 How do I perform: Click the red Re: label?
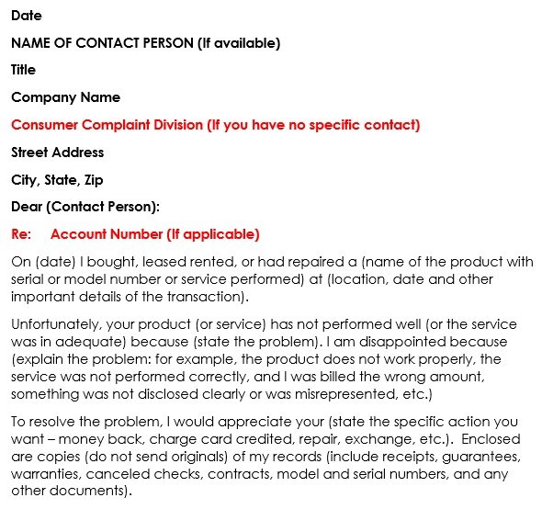21,234
